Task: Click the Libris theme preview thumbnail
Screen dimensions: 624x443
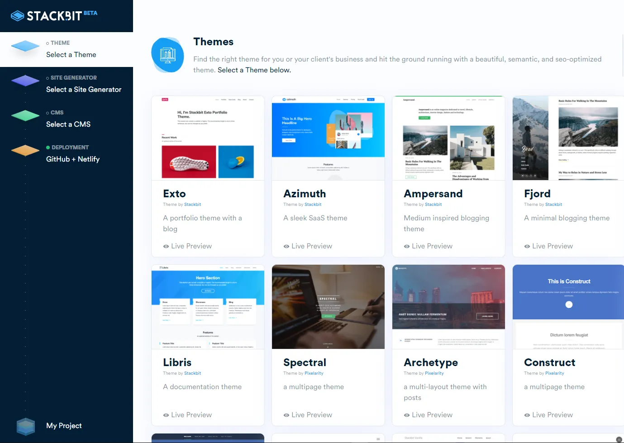Action: pyautogui.click(x=208, y=307)
